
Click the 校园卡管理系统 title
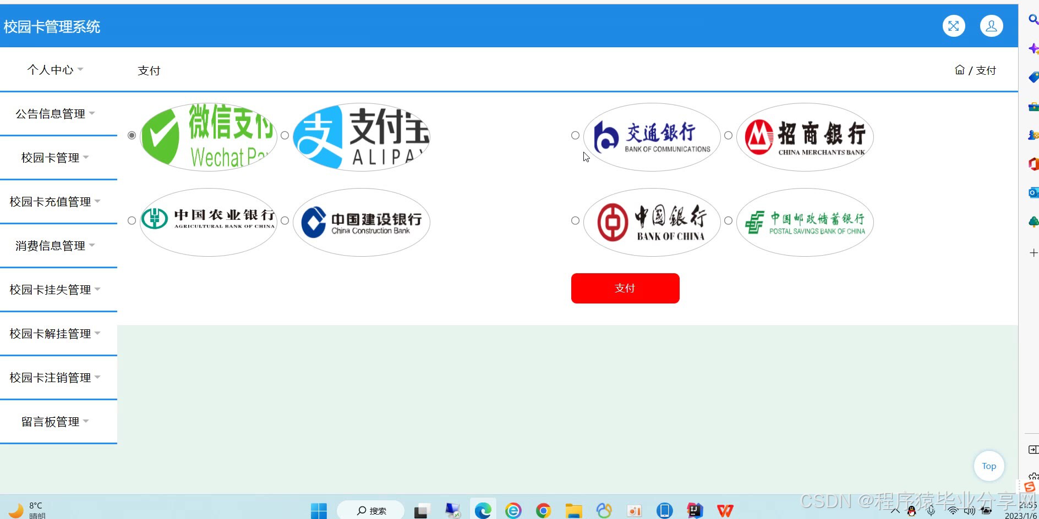52,26
